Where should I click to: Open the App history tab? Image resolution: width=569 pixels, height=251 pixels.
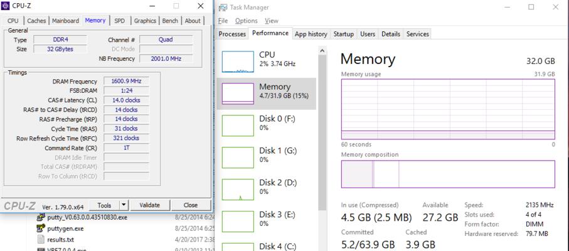coord(311,34)
